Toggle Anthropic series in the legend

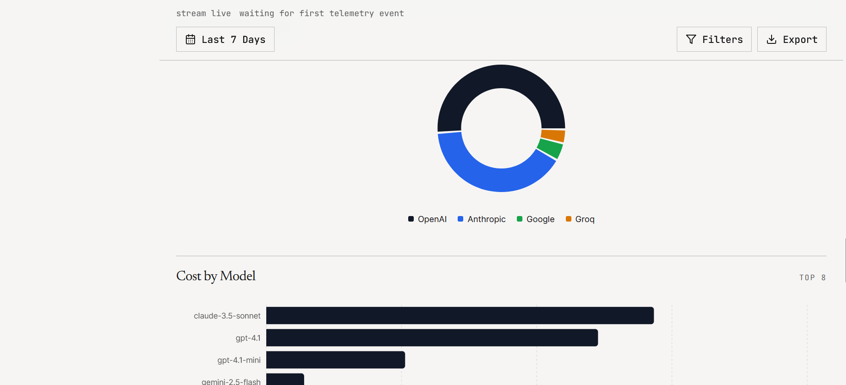481,219
